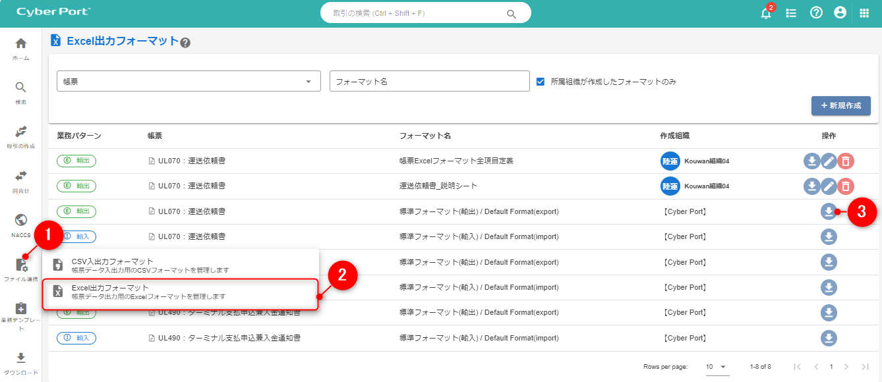The height and width of the screenshot is (382, 882).
Task: Open the 取引の作成 sidebar item
Action: tap(21, 136)
